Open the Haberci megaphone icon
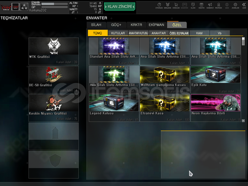This screenshot has width=248, height=186. pos(210,5)
